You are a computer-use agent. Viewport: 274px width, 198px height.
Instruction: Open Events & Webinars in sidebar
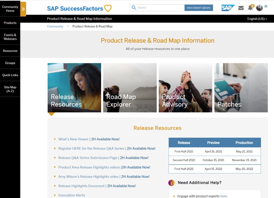coord(10,37)
